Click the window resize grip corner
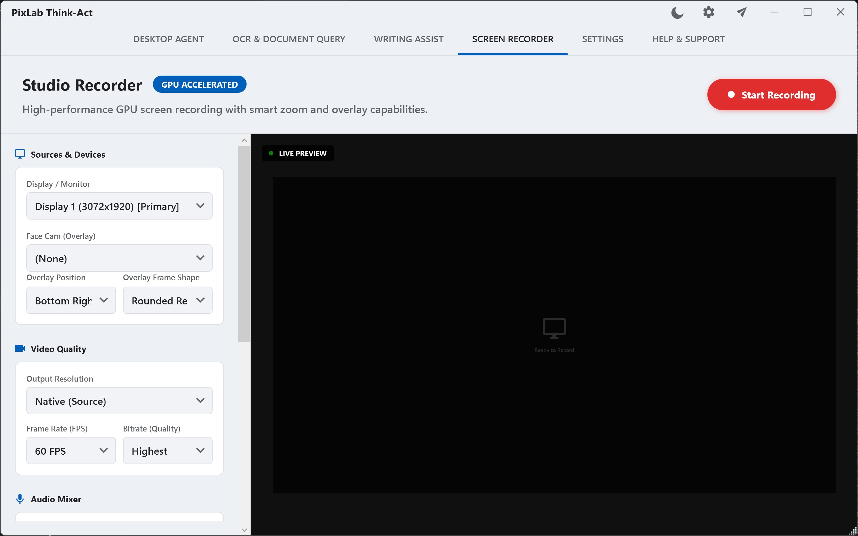 853,531
